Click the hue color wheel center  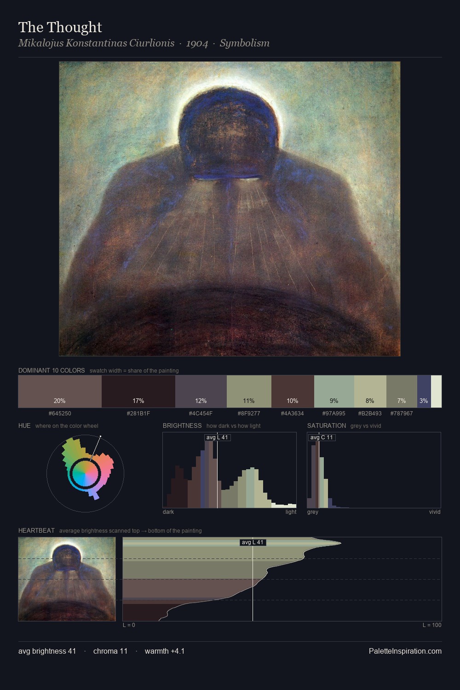(85, 473)
